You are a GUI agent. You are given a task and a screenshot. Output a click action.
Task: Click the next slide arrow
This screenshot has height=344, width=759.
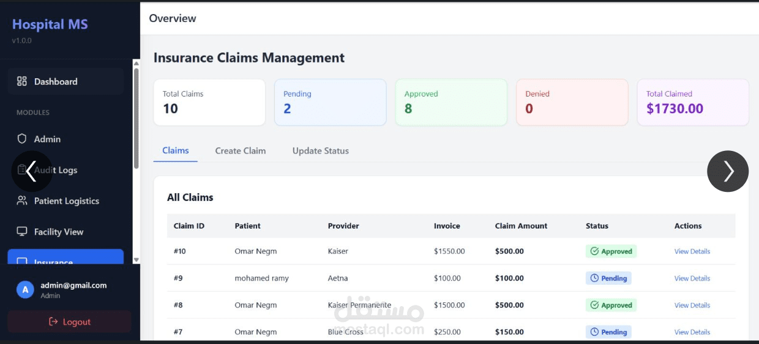point(728,171)
